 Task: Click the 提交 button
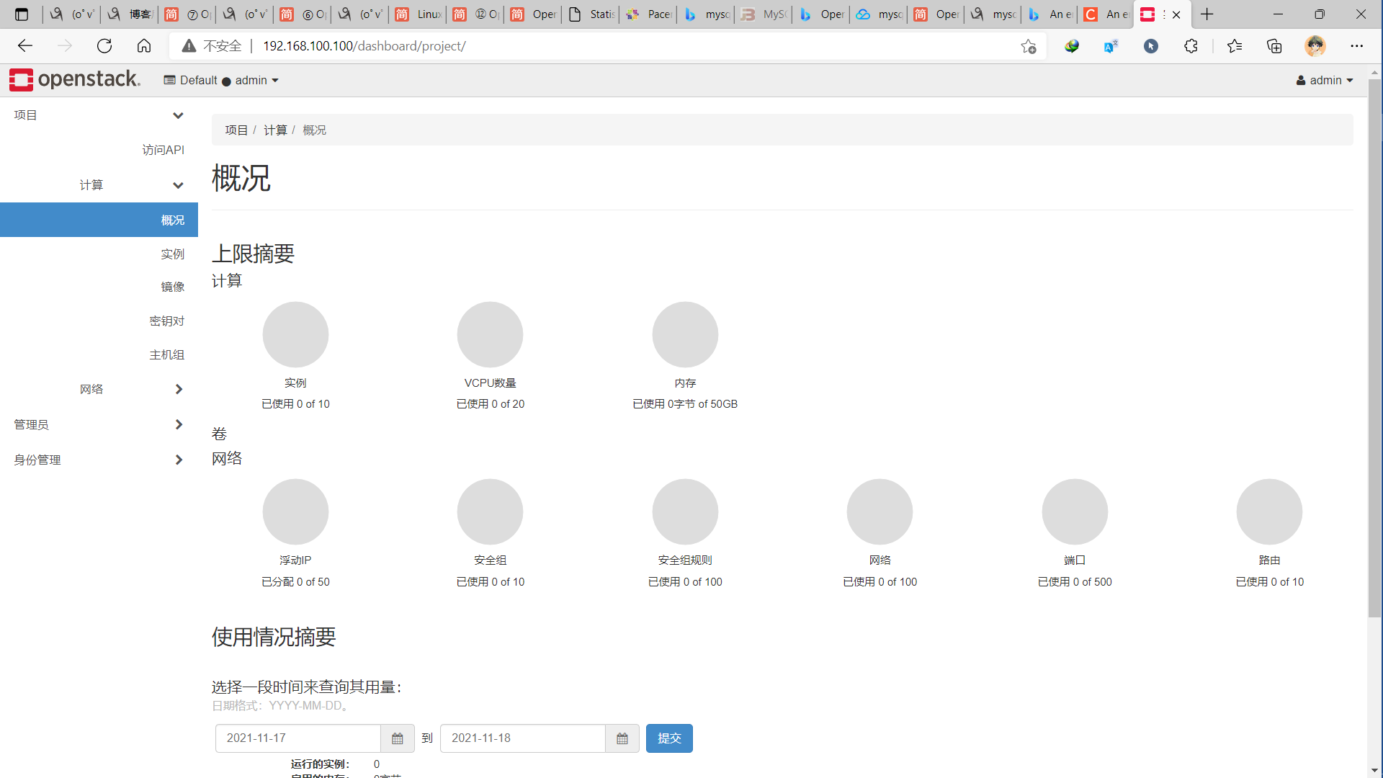click(668, 738)
